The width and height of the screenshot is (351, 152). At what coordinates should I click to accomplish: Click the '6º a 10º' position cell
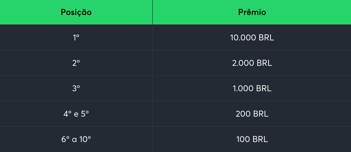coord(76,139)
